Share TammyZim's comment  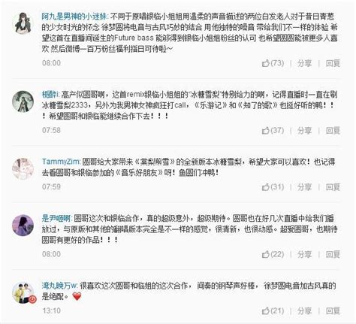tap(304, 187)
